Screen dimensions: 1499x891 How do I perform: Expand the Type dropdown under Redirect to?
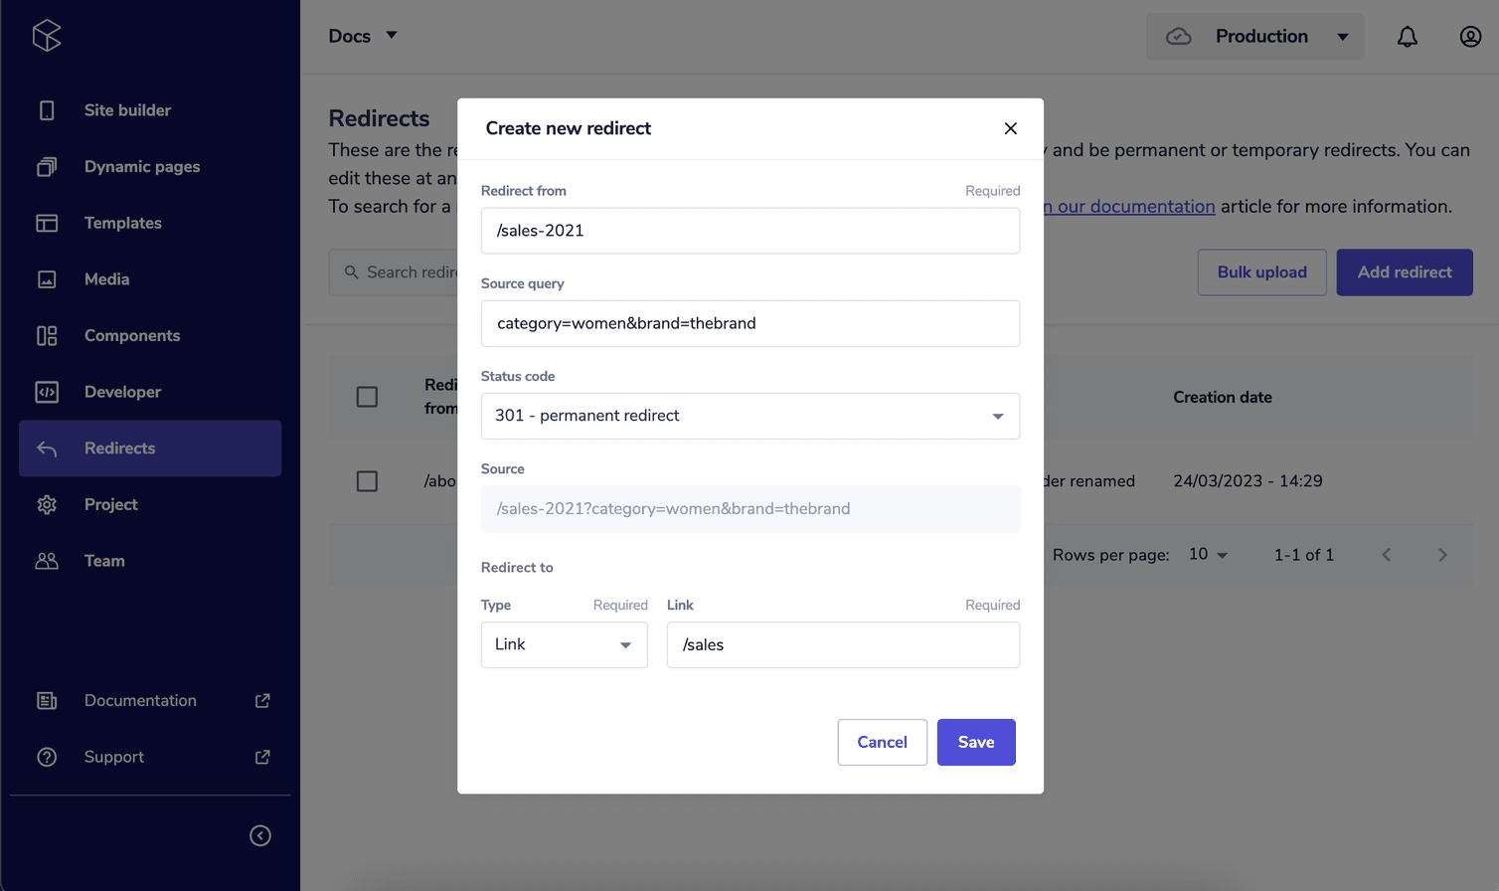click(x=564, y=644)
